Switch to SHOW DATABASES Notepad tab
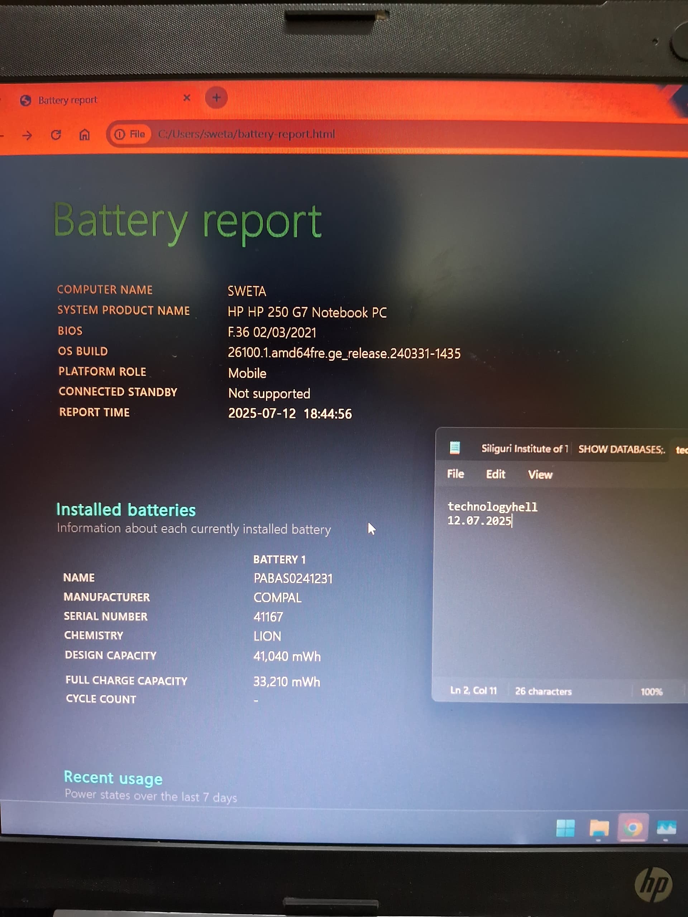This screenshot has width=688, height=917. [621, 450]
